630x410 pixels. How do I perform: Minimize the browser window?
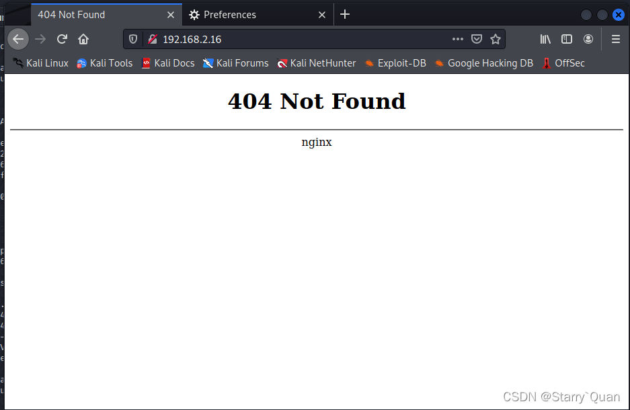point(586,15)
